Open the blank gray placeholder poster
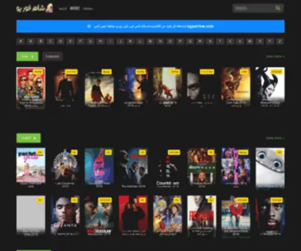The width and height of the screenshot is (301, 251). click(31, 216)
